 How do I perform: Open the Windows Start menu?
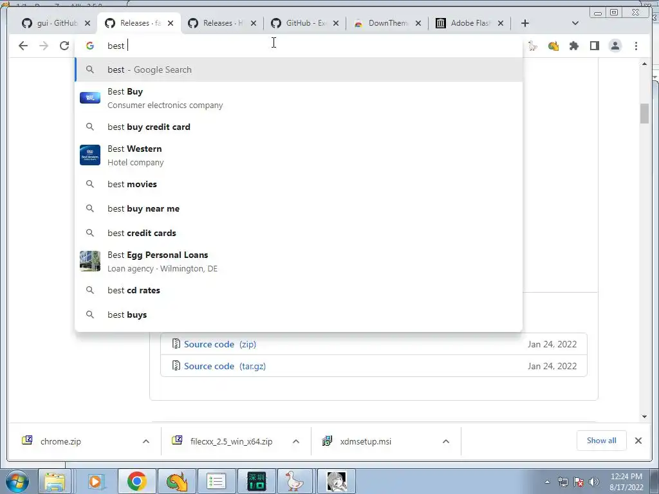[17, 481]
